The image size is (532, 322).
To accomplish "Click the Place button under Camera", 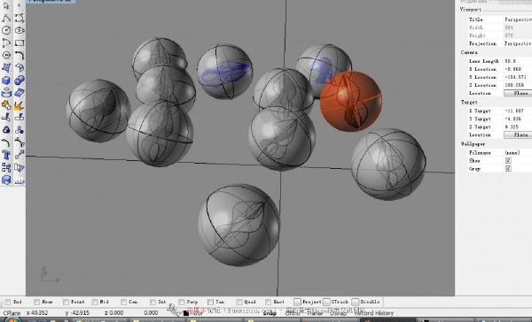I will 518,93.
